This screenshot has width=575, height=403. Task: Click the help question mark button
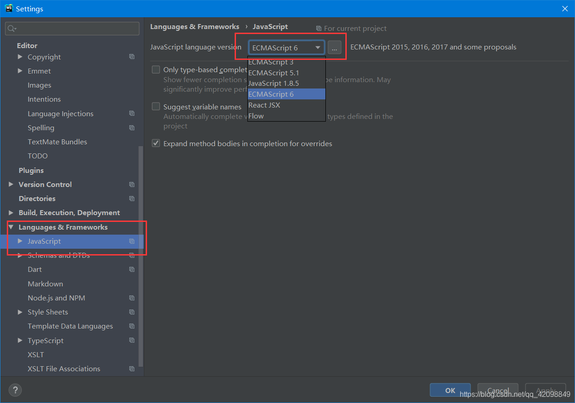[15, 390]
